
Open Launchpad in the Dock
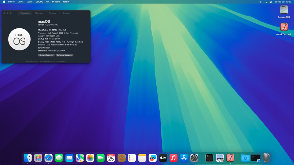[x=38, y=158]
